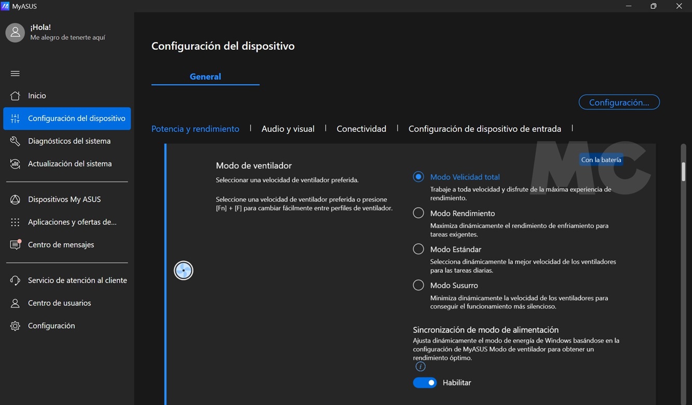Image resolution: width=692 pixels, height=405 pixels.
Task: Disable the Habilitar power sync toggle
Action: click(425, 383)
